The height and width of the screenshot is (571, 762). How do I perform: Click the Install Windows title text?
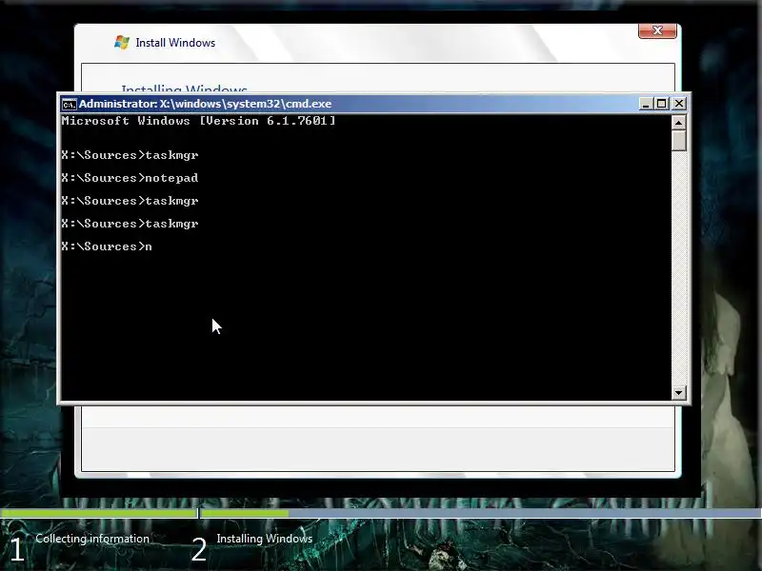click(x=175, y=43)
